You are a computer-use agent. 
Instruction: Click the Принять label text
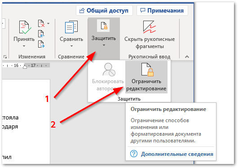tap(24, 39)
